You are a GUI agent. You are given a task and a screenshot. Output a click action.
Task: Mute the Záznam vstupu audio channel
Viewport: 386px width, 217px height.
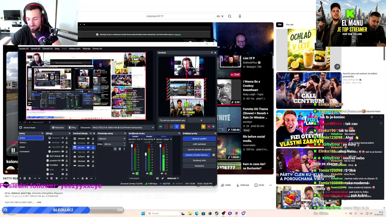point(162,173)
